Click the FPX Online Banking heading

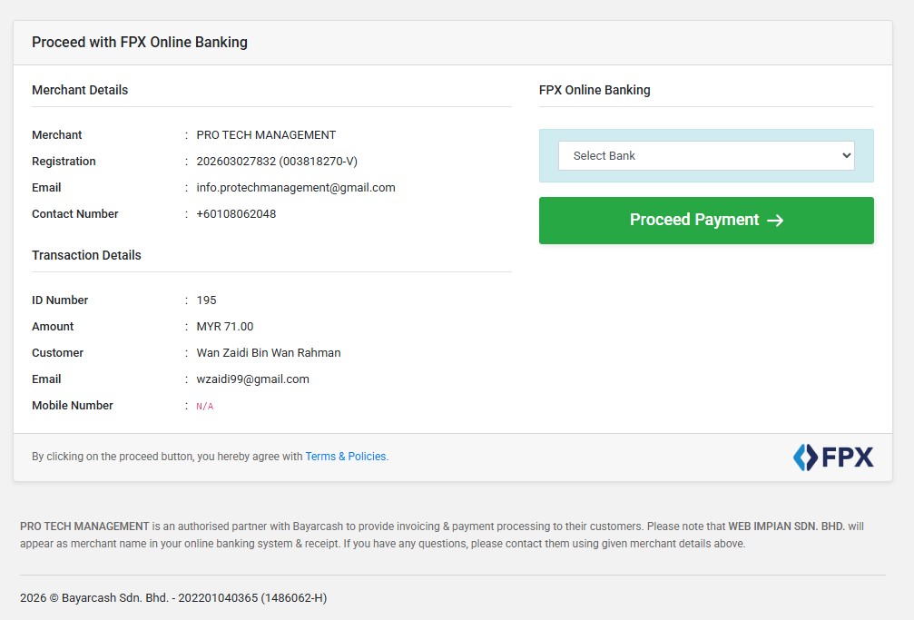pyautogui.click(x=595, y=90)
